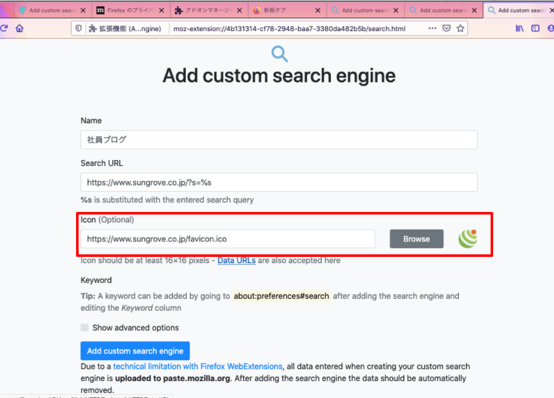Focus the Name input field
Screen dimensions: 554x398
[x=279, y=140]
